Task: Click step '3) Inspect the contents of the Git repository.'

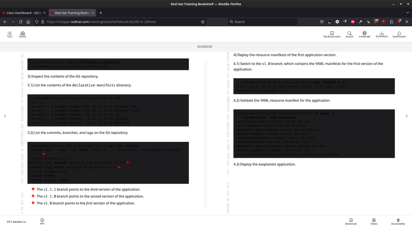Action: [63, 76]
